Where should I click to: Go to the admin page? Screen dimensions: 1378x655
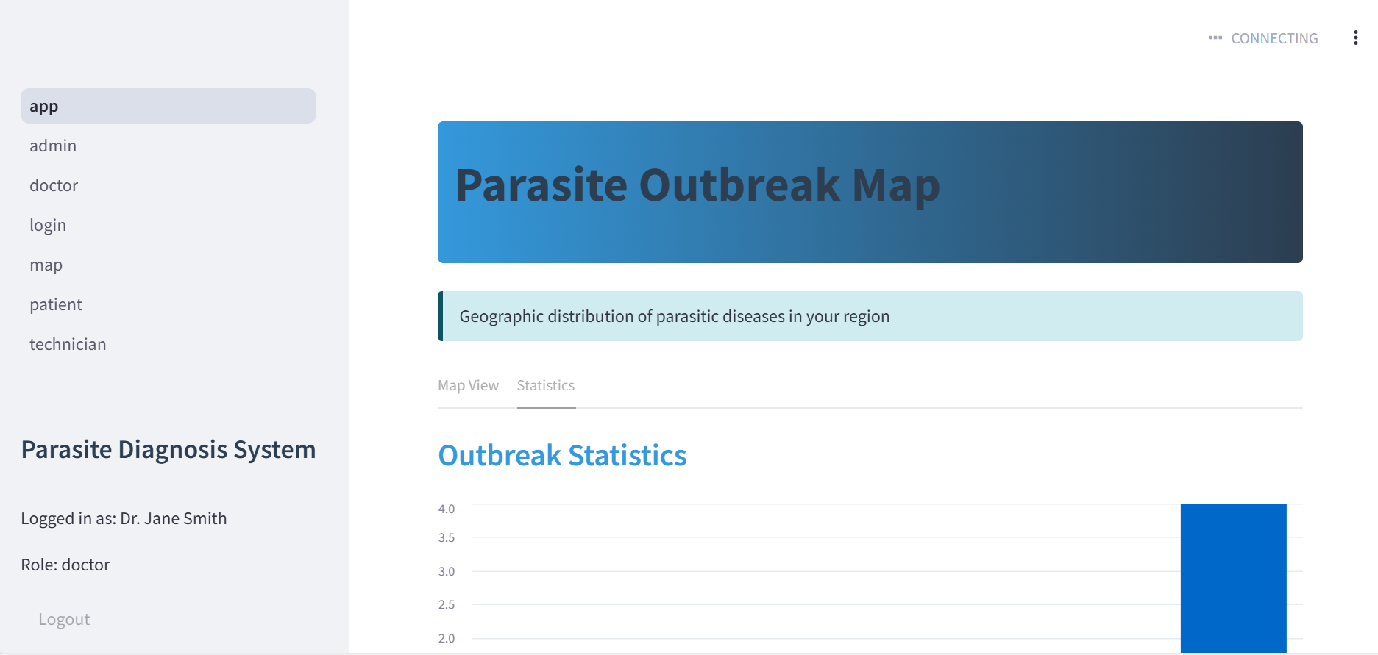point(168,146)
